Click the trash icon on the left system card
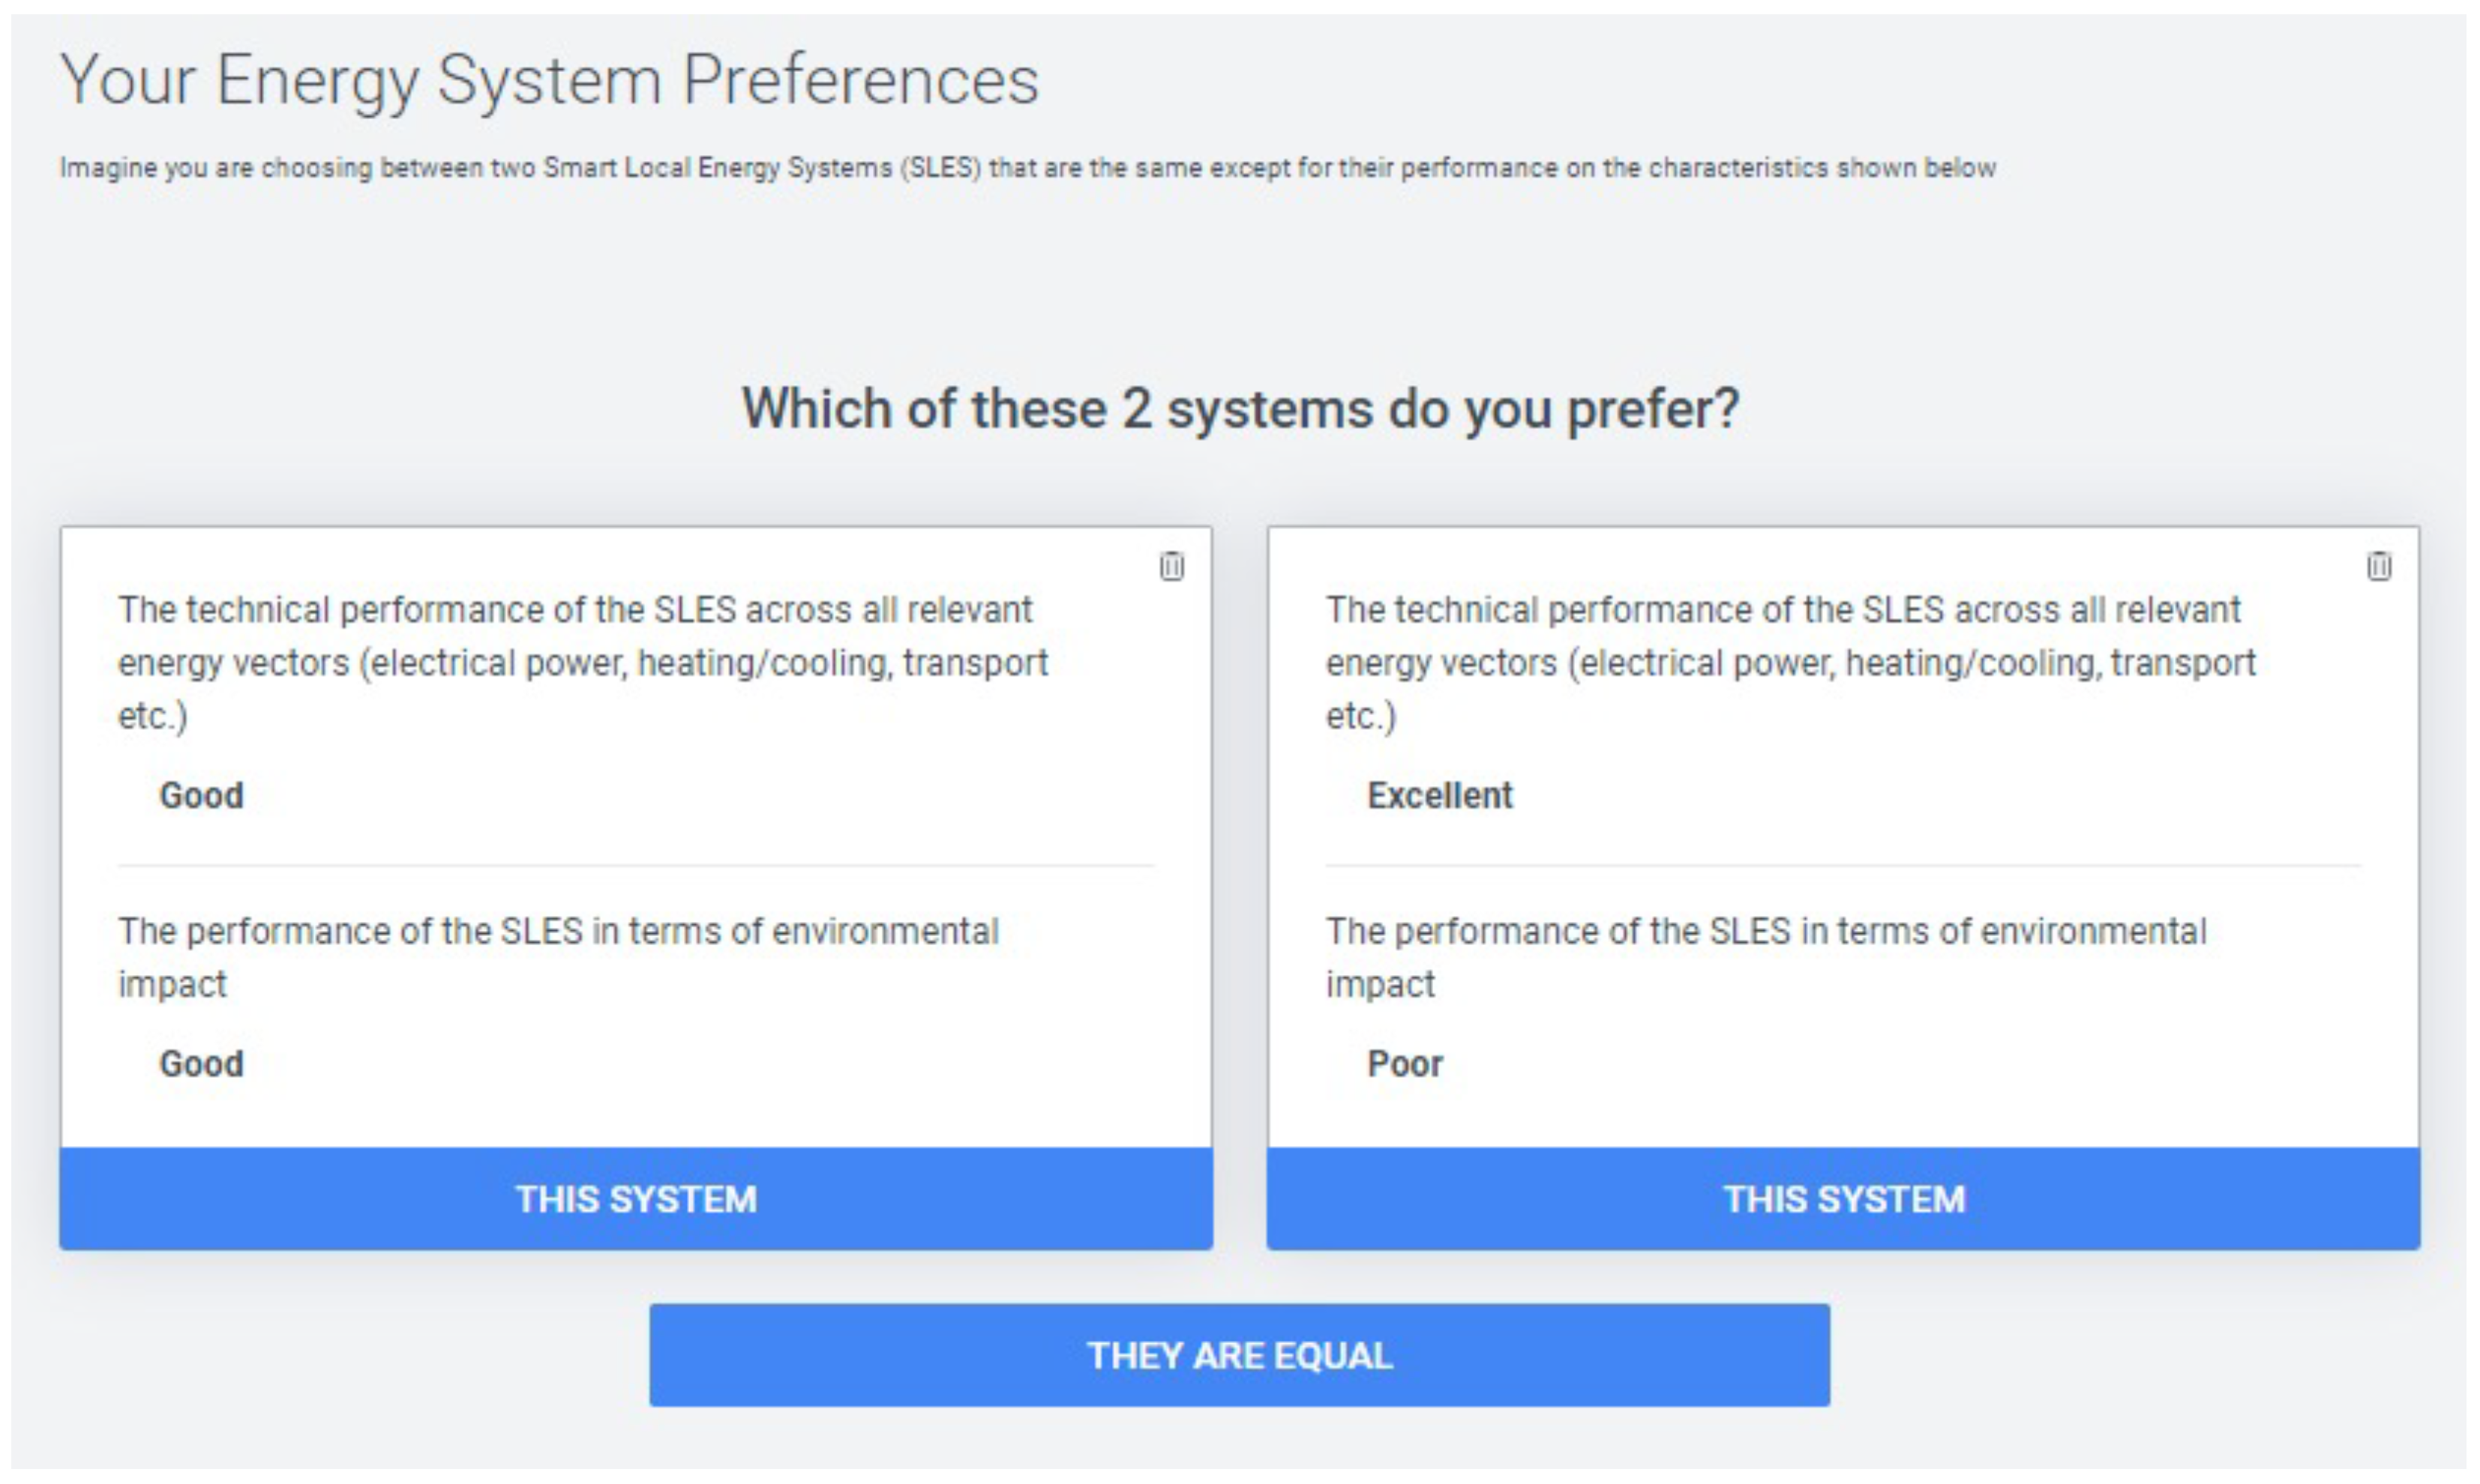The height and width of the screenshot is (1484, 2480). [x=1171, y=566]
